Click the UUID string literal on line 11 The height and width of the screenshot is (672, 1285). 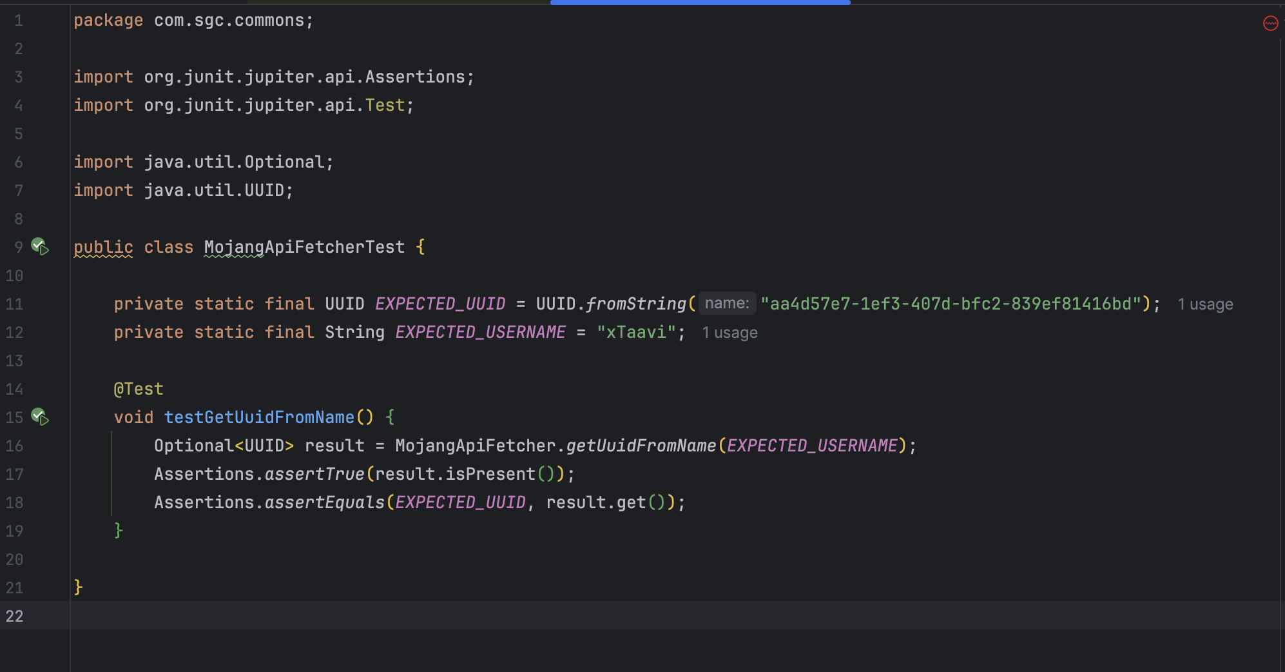pos(951,304)
